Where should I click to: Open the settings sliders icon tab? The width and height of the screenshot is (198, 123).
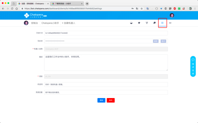click(162, 23)
